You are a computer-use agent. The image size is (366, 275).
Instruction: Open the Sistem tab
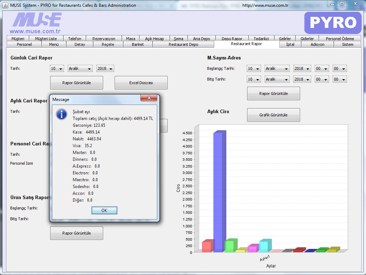coord(348,44)
